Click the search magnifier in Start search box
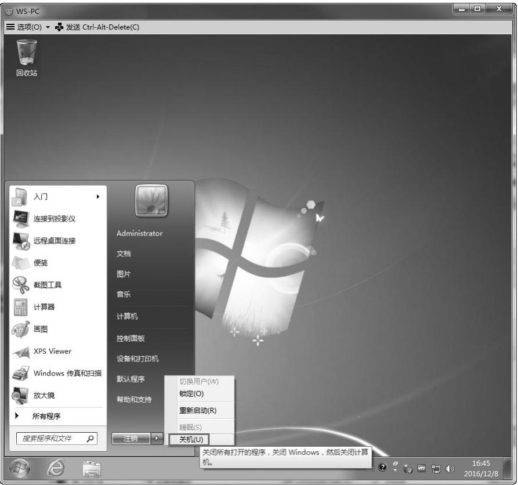The image size is (518, 485). (90, 439)
